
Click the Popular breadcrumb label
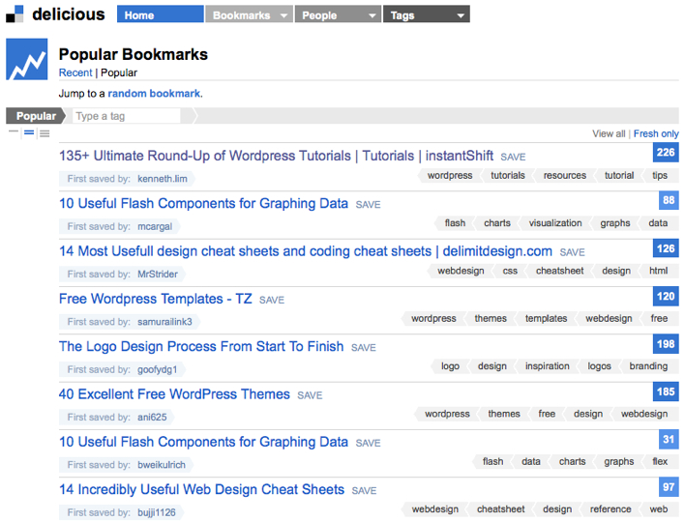36,116
